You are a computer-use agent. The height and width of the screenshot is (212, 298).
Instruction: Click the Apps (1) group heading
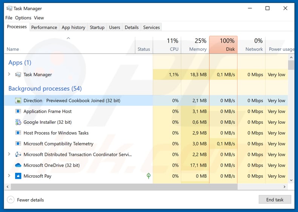tap(20, 63)
